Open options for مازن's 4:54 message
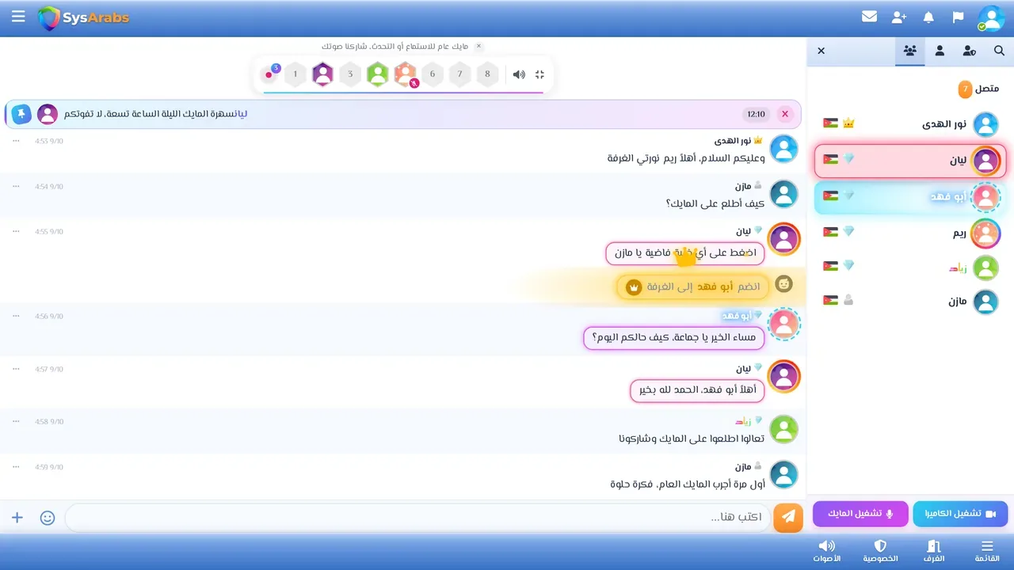The image size is (1014, 570). point(16,186)
